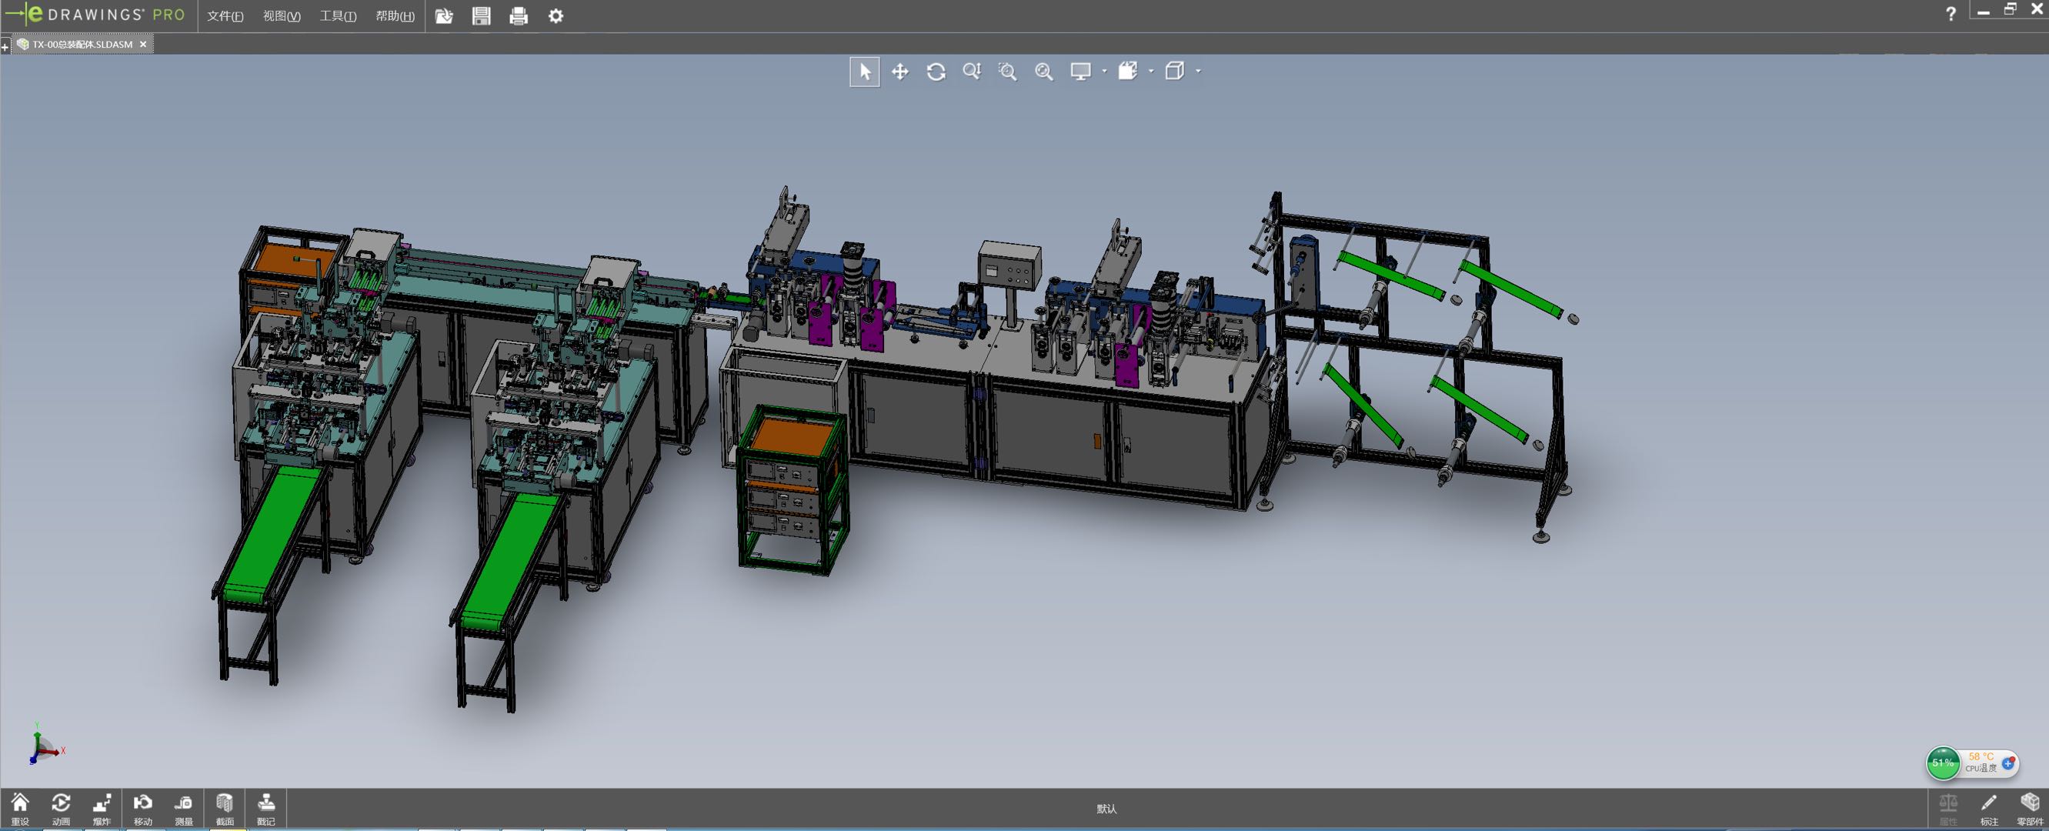
Task: Open the Stamp (戳记) tool
Action: 265,808
